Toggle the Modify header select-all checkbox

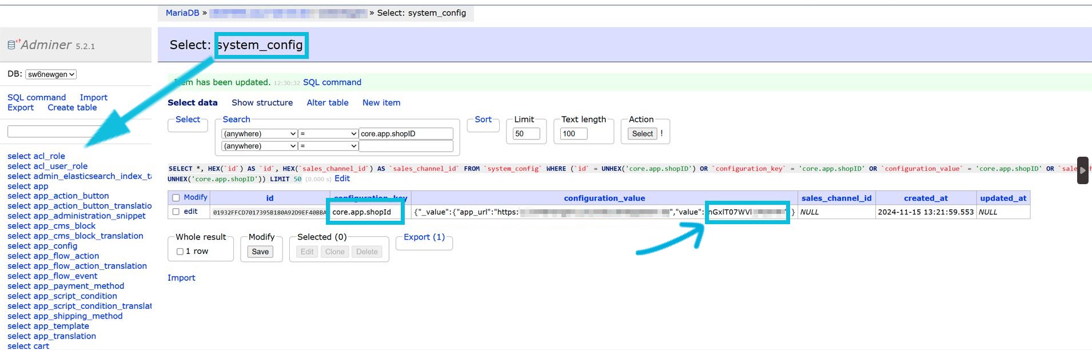coord(176,198)
